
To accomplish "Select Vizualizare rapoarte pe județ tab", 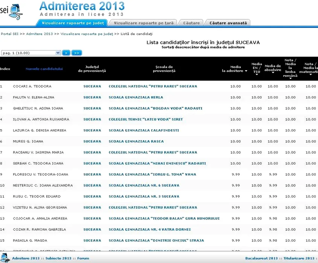I will pos(73,23).
